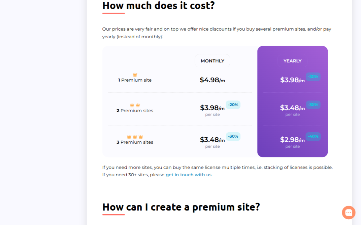Click the '3 Premium sites' row label
This screenshot has height=225, width=361.
(x=135, y=142)
